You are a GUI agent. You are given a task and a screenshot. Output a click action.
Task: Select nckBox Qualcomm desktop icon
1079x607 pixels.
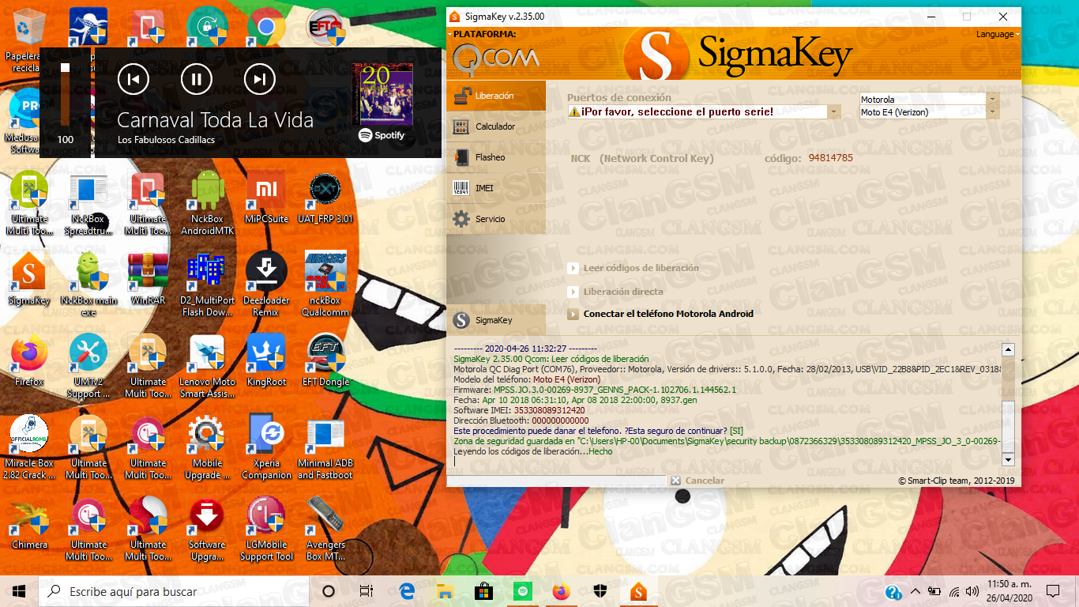[325, 285]
